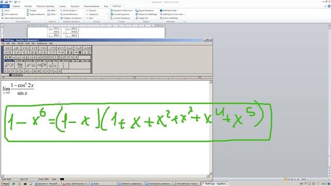The image size is (331, 186).
Task: Click the lim equation in MathType editing area
Action: [18, 89]
